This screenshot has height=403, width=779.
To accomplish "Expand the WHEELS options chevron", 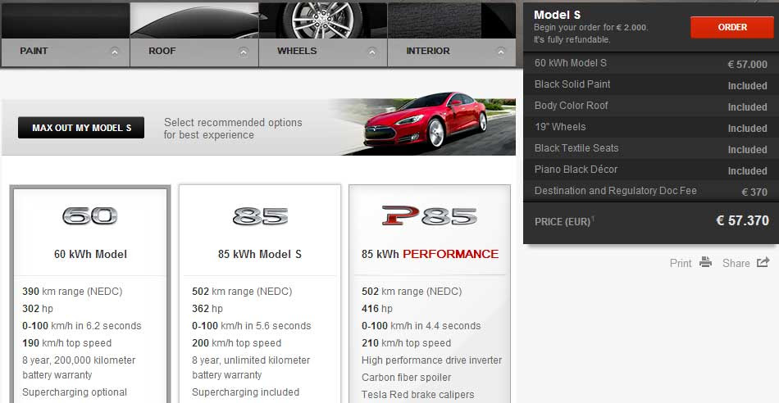I will [372, 51].
